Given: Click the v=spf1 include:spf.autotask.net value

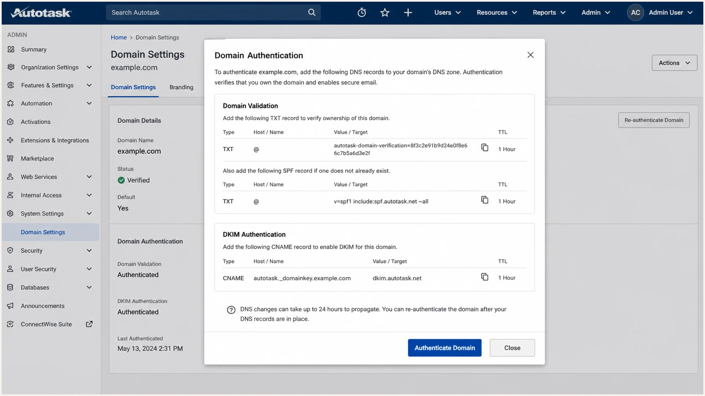Looking at the screenshot, I should pyautogui.click(x=381, y=202).
